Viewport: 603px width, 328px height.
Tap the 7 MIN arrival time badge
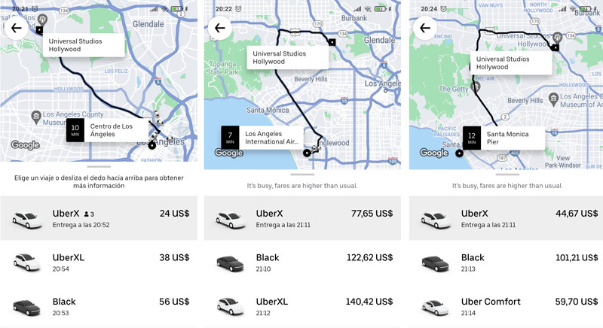click(231, 137)
